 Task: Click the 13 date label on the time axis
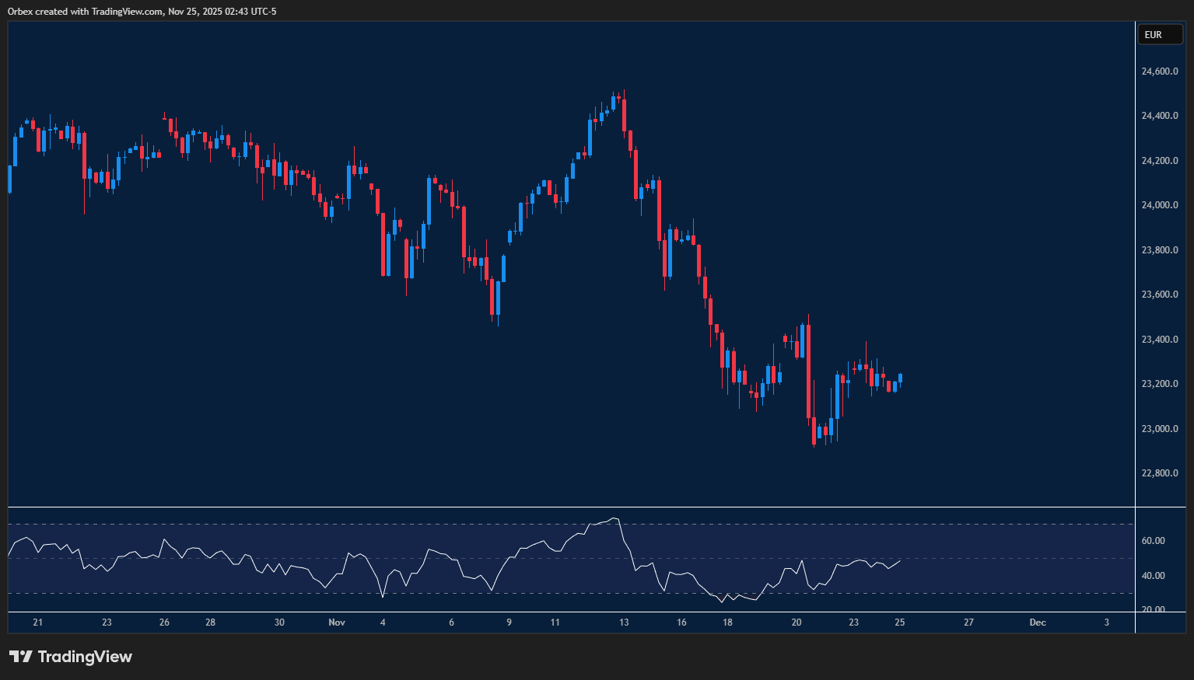[x=624, y=622]
